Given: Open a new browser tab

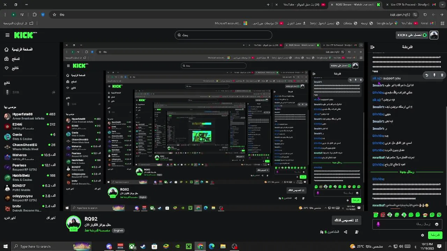Looking at the screenshot, I should point(268,5).
